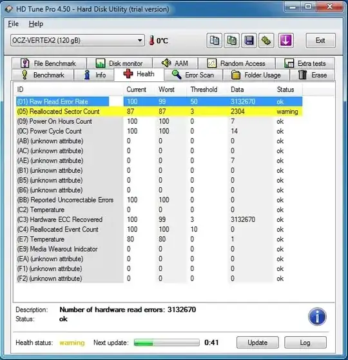Open the options icon in the toolbar
The height and width of the screenshot is (360, 348).
pos(266,41)
